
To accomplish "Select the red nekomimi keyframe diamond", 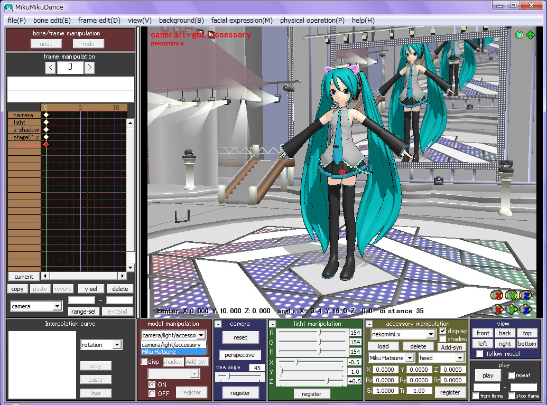I will pos(46,144).
